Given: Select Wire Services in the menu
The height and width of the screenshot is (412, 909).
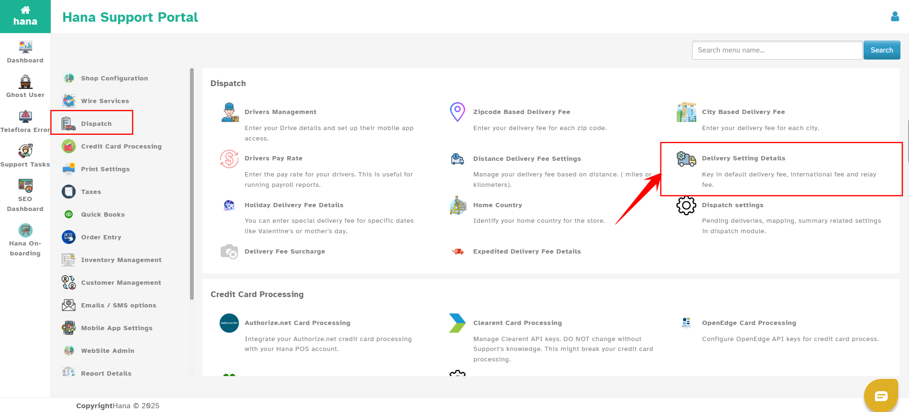Looking at the screenshot, I should pos(105,101).
